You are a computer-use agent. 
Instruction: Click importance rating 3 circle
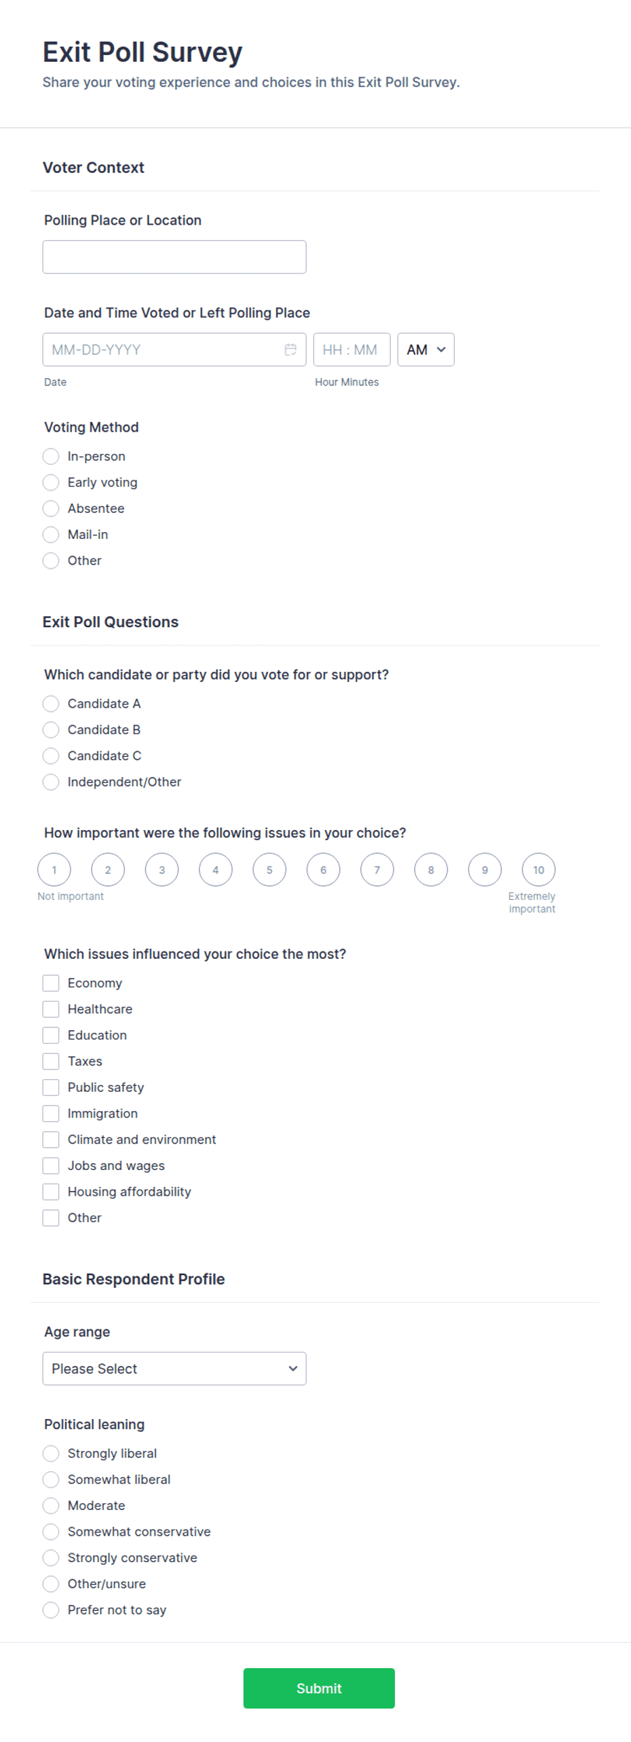[161, 869]
